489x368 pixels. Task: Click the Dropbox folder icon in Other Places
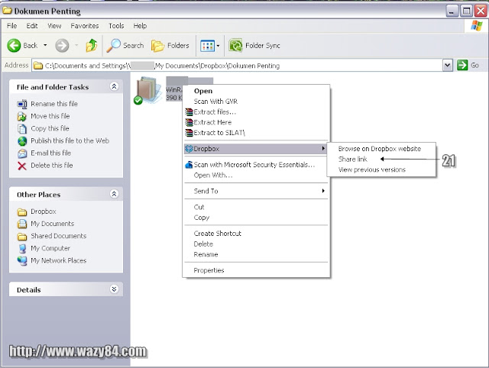click(22, 212)
